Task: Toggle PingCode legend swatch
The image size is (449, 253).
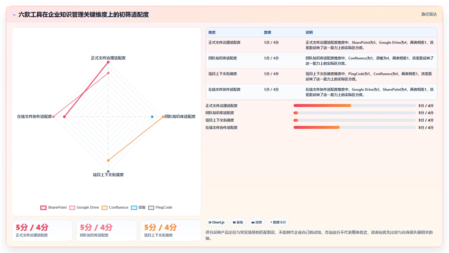Action: coord(151,207)
